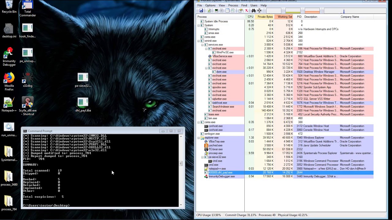
Task: Open the View menu
Action: (x=222, y=5)
